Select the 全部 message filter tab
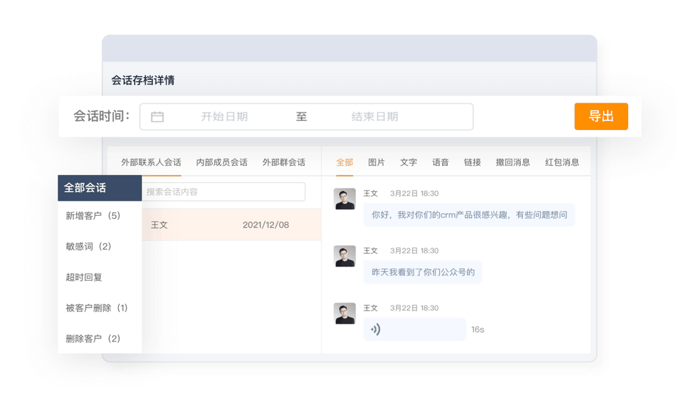677x416 pixels. 344,162
